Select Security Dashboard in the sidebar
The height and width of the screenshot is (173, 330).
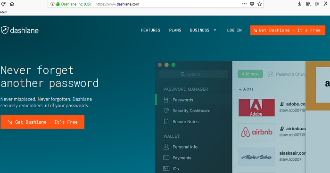tap(191, 110)
